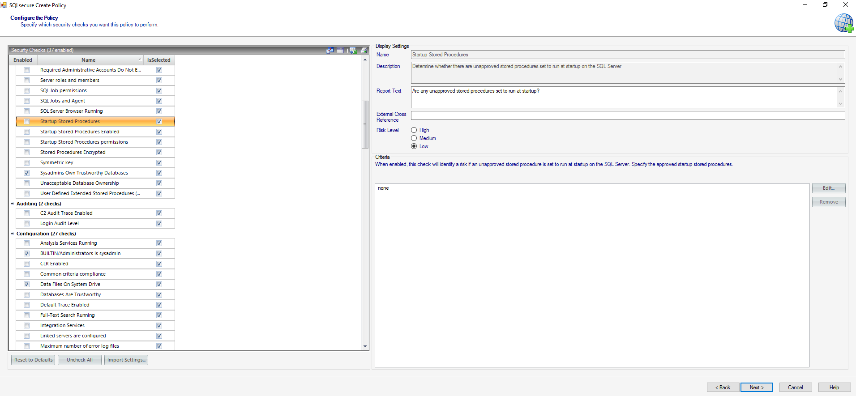Export security checks to Excel
This screenshot has height=396, width=856.
[x=353, y=51]
